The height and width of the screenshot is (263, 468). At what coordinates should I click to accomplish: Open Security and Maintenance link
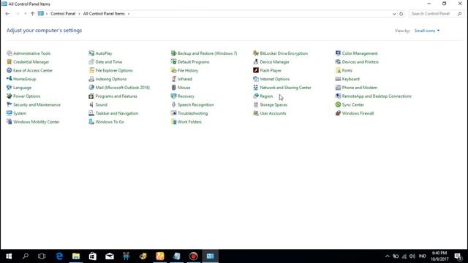(37, 104)
